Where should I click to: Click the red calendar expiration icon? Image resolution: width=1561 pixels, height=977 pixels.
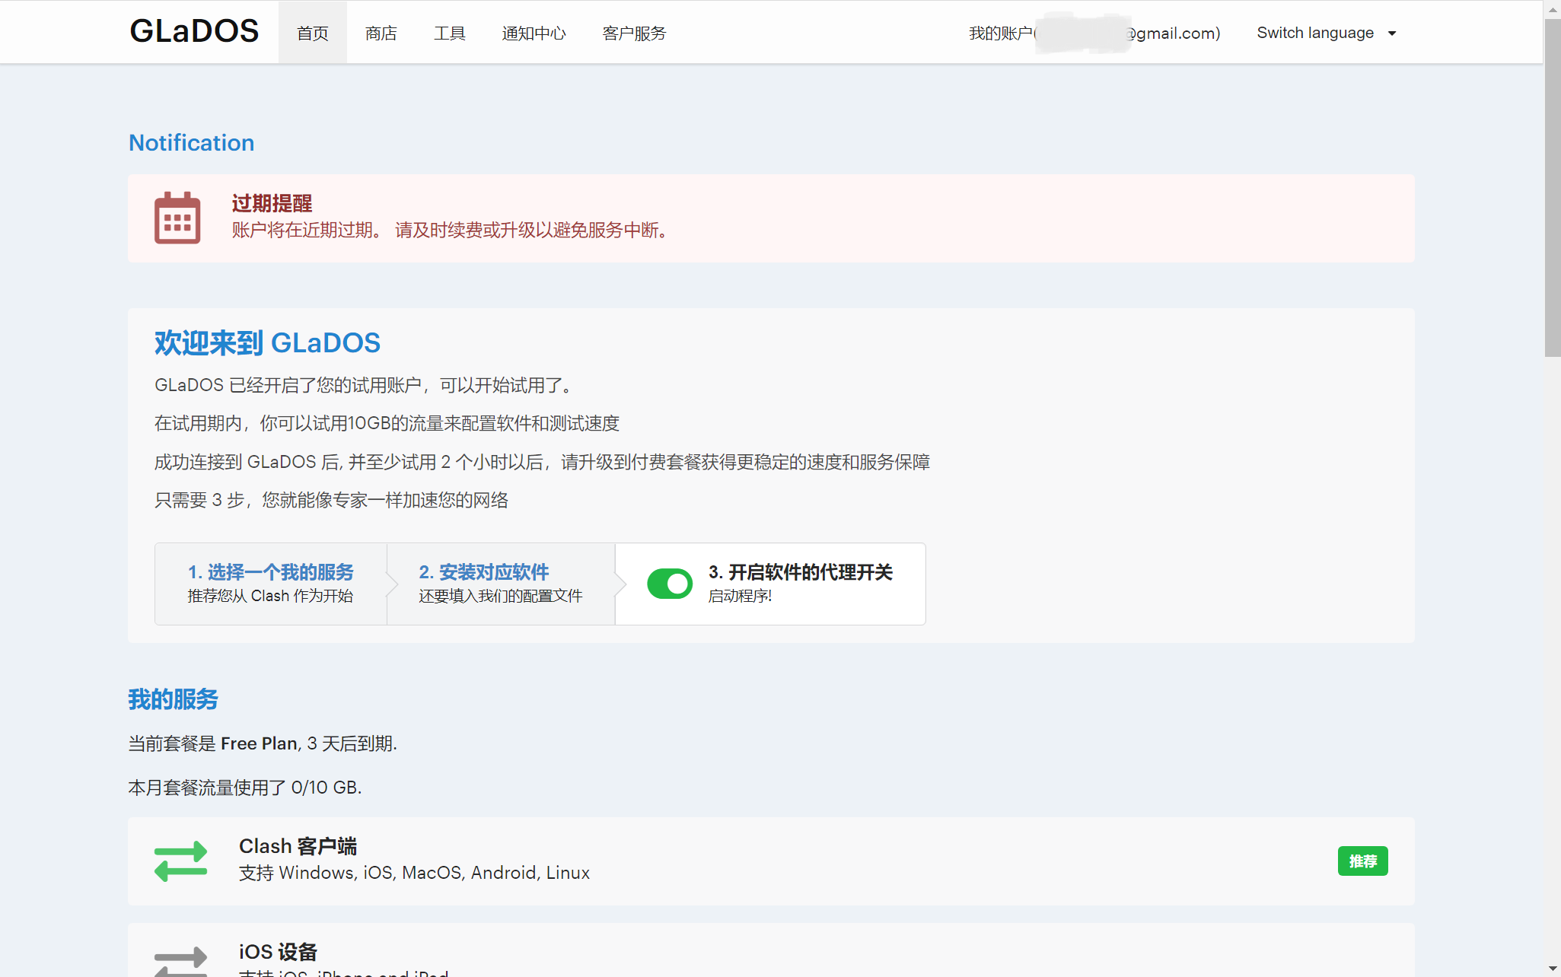[x=177, y=218]
